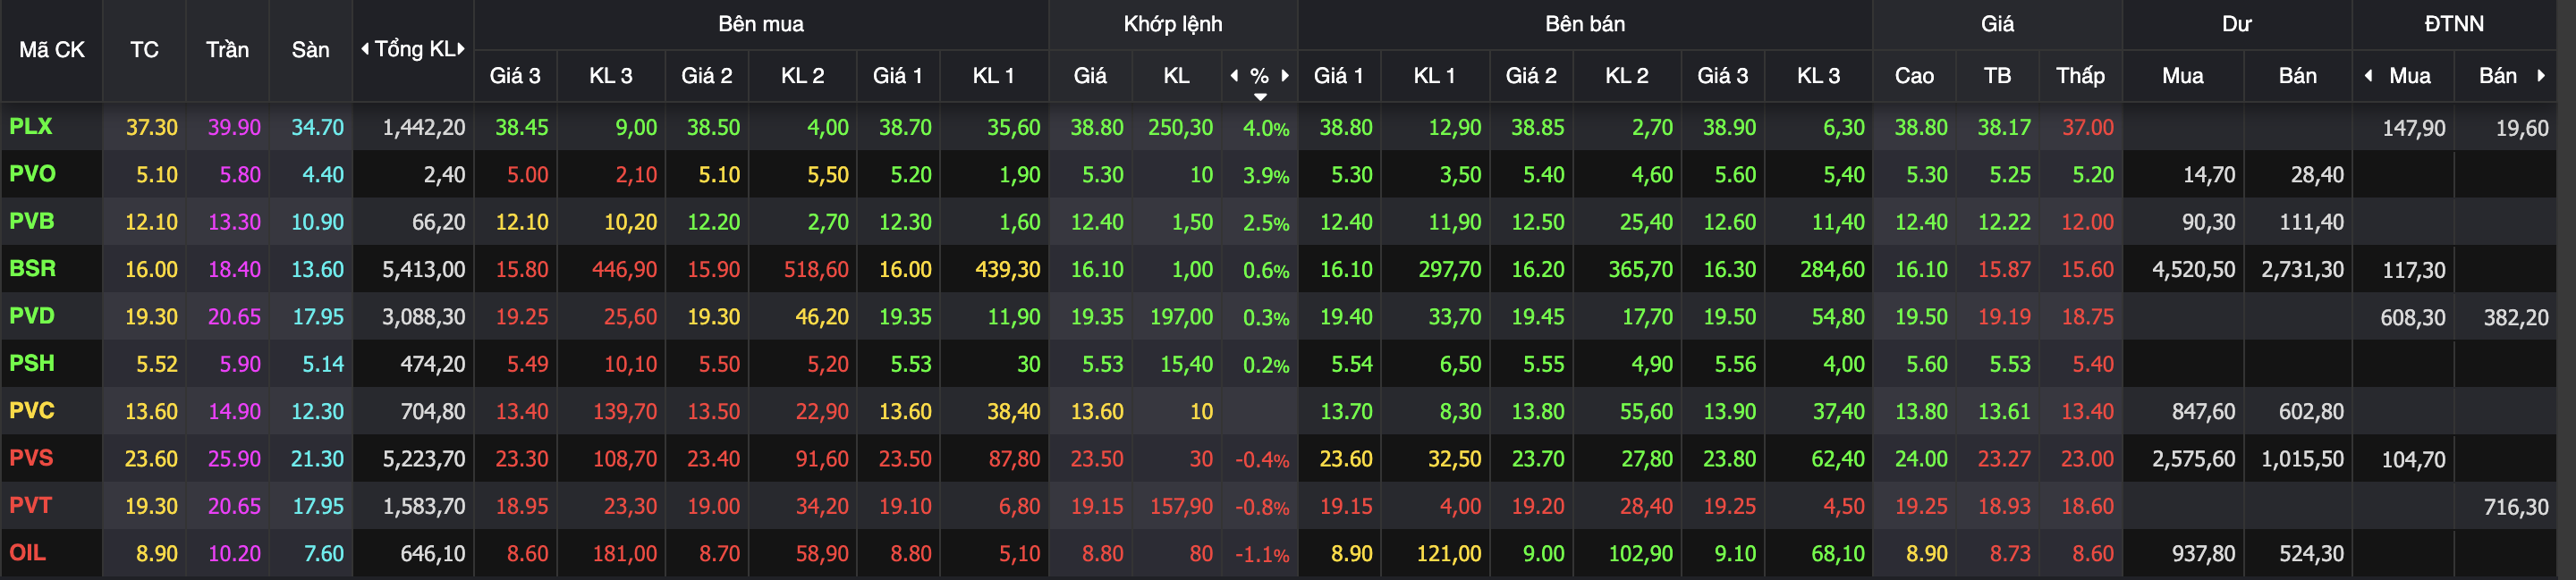2576x580 pixels.
Task: Click the Bên bán header group
Action: (x=1584, y=24)
